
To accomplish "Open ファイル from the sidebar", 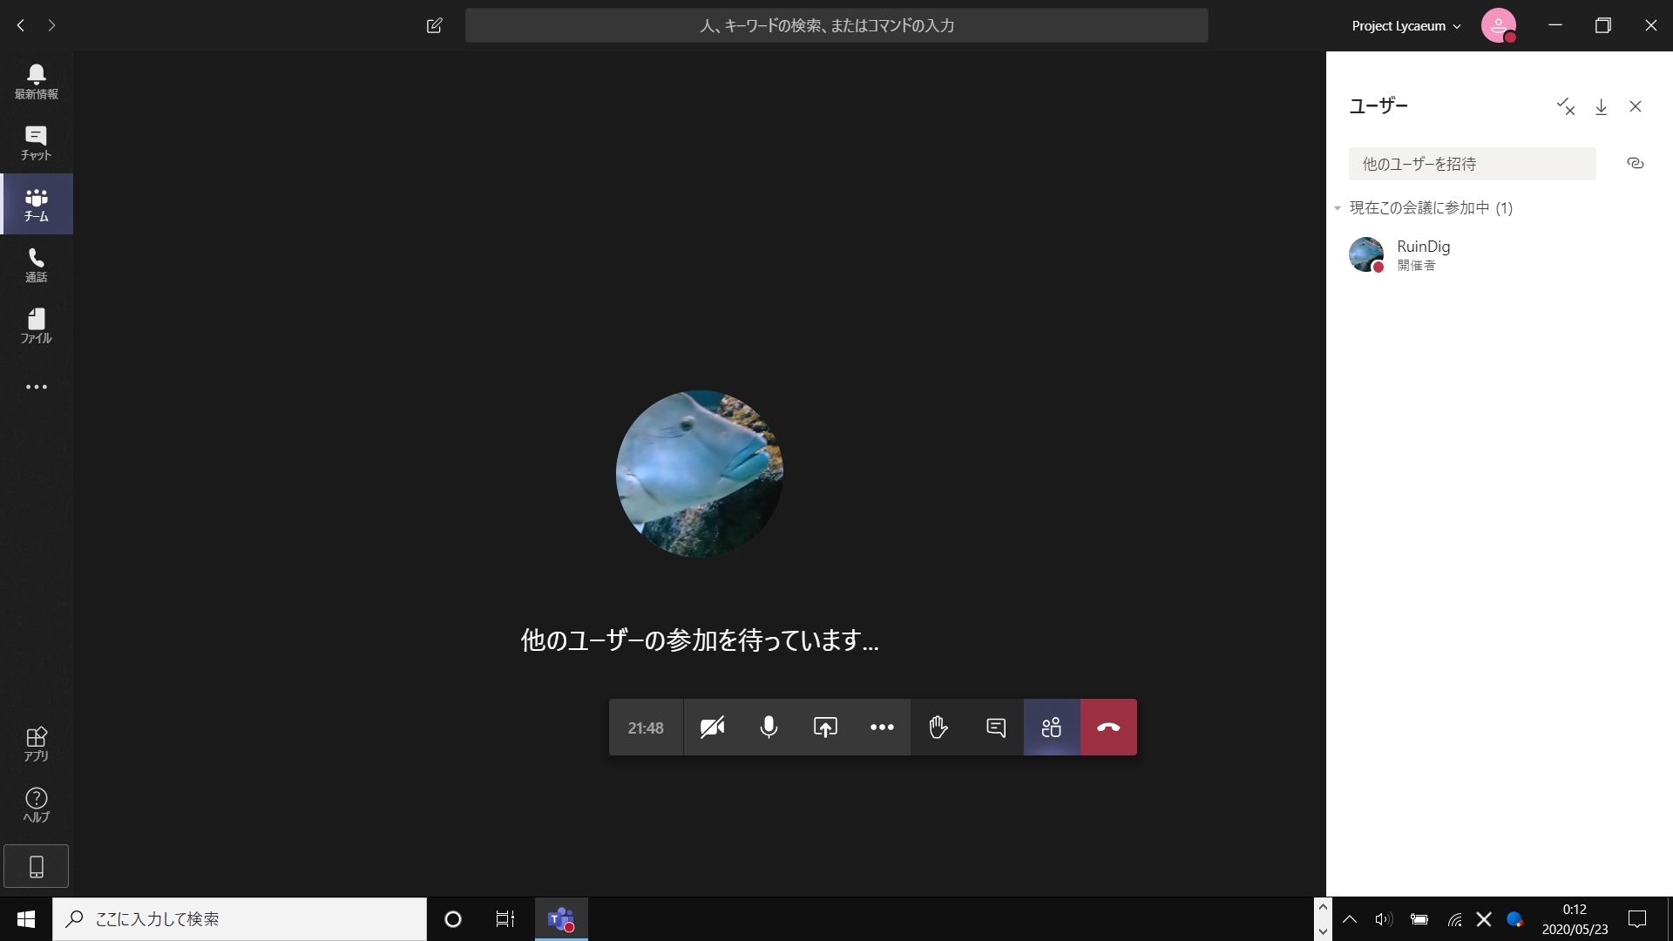I will point(36,325).
